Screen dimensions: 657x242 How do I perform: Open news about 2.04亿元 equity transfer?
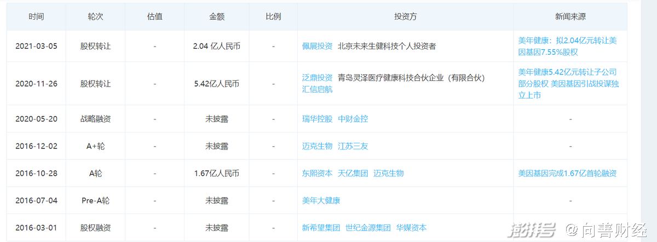point(568,47)
